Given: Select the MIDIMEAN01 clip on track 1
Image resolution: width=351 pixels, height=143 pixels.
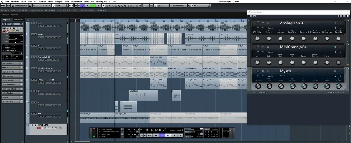Looking at the screenshot, I should (143, 95).
